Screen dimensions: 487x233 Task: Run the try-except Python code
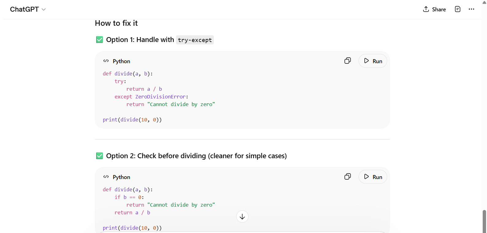coord(373,61)
